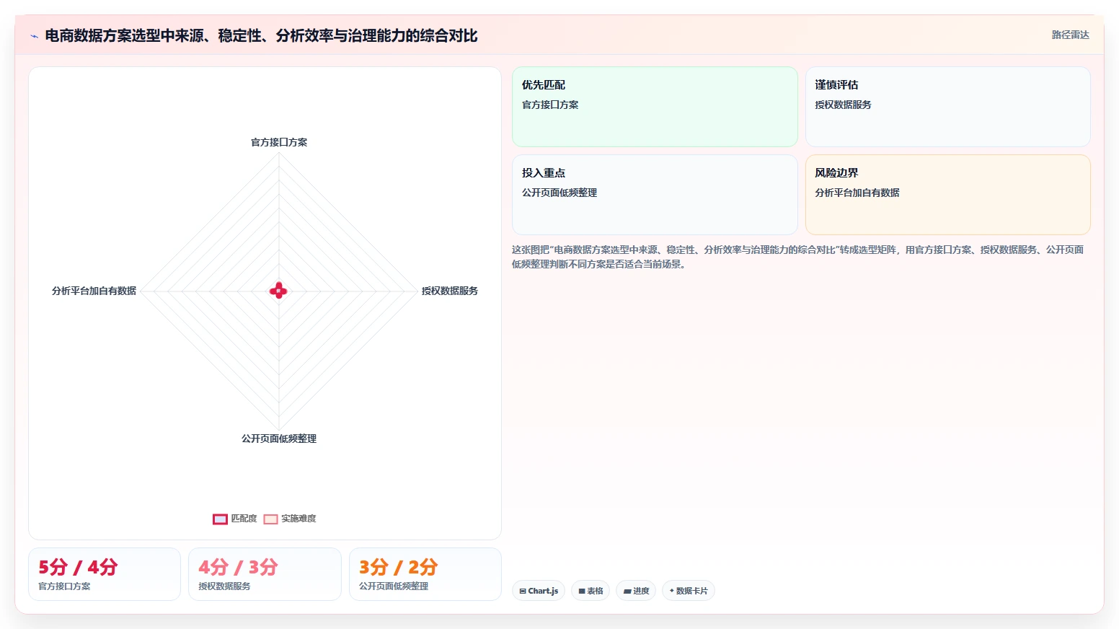Viewport: 1119px width, 629px height.
Task: Click the 匹配度 legend color box
Action: click(220, 519)
